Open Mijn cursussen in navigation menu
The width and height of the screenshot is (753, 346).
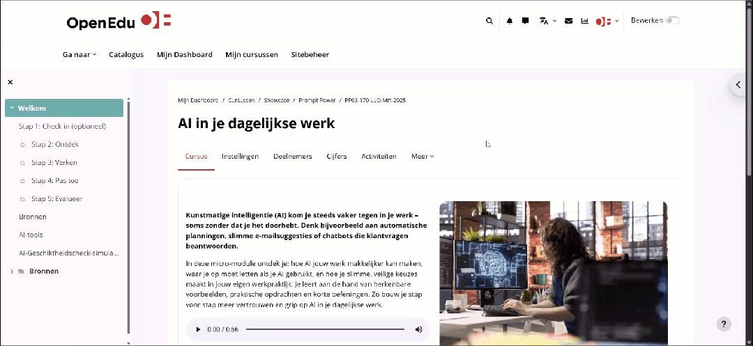252,54
